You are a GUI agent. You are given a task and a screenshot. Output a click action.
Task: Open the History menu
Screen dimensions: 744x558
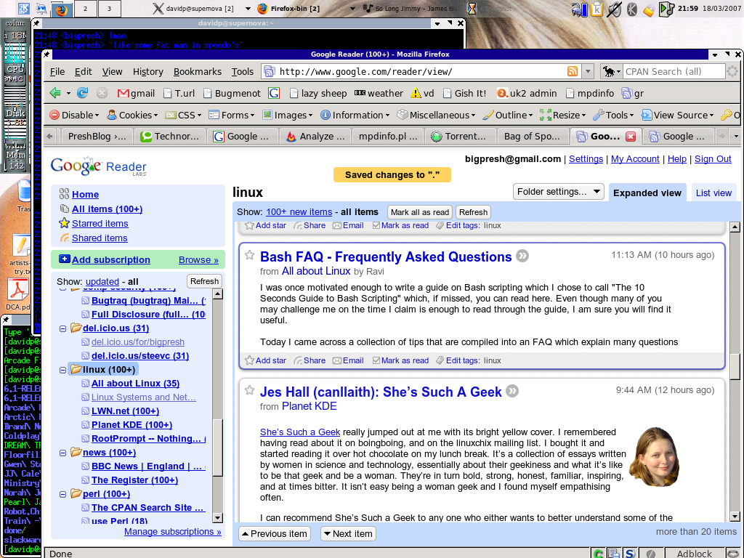pos(148,72)
